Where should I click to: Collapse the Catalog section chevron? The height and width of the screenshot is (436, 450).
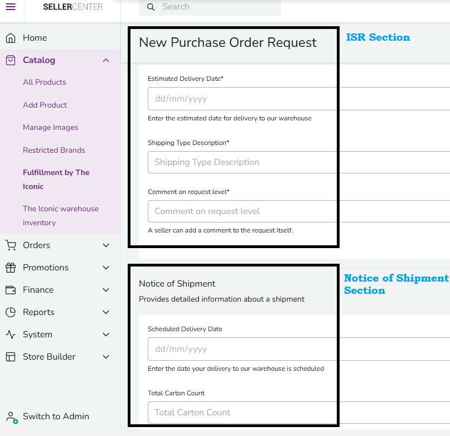pyautogui.click(x=106, y=60)
